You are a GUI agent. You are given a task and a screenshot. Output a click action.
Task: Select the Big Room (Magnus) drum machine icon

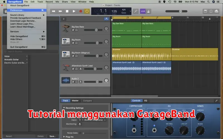click(66, 54)
